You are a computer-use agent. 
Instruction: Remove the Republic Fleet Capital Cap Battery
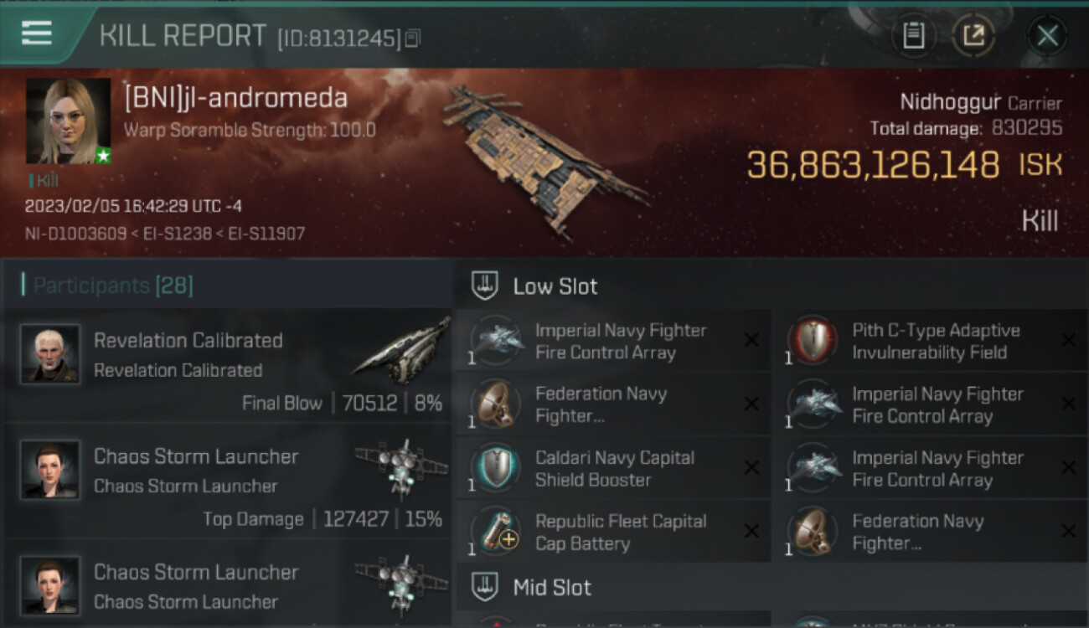[x=751, y=531]
